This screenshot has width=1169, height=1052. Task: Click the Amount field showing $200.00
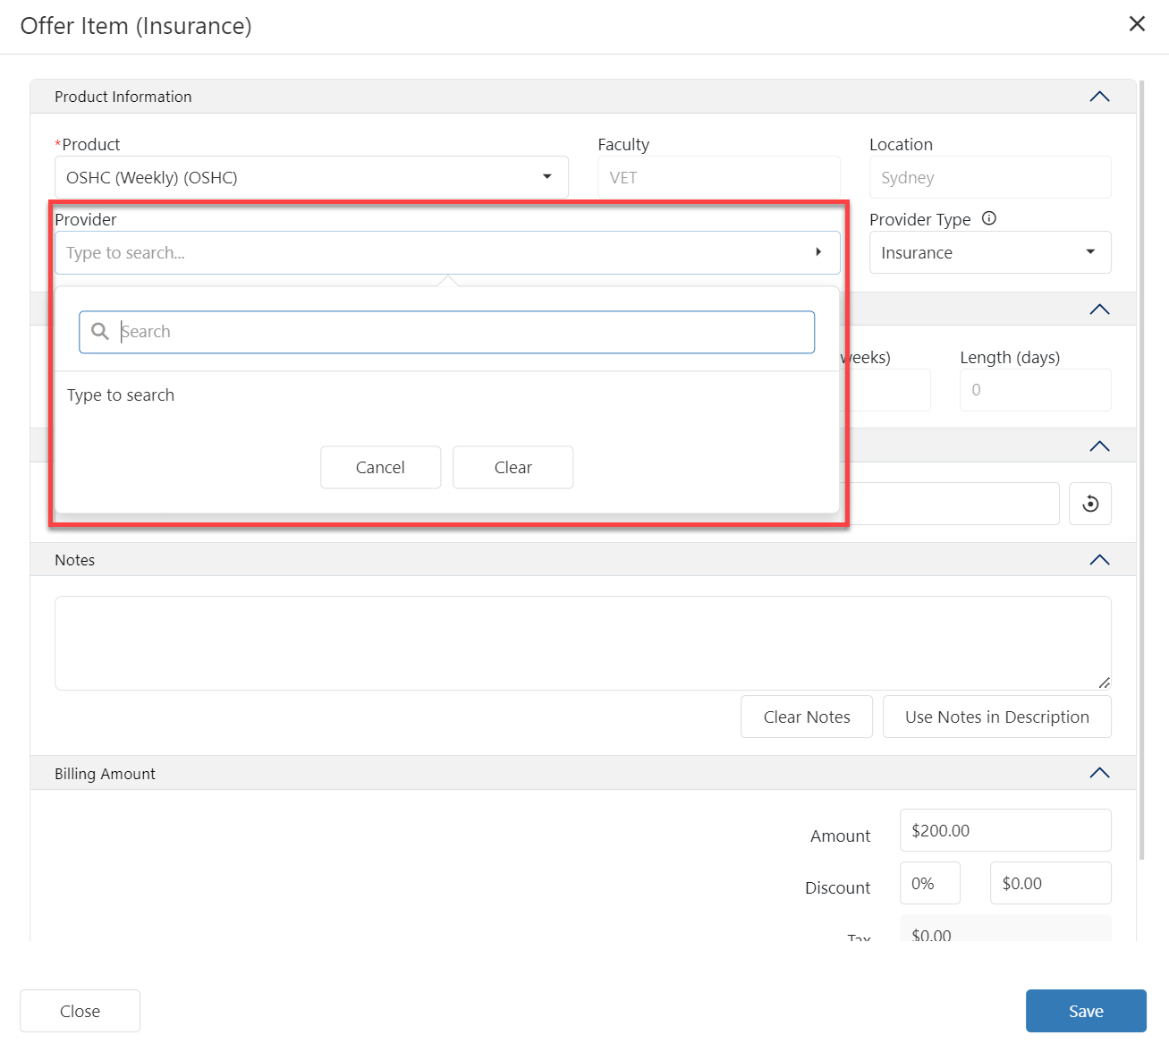tap(1004, 830)
